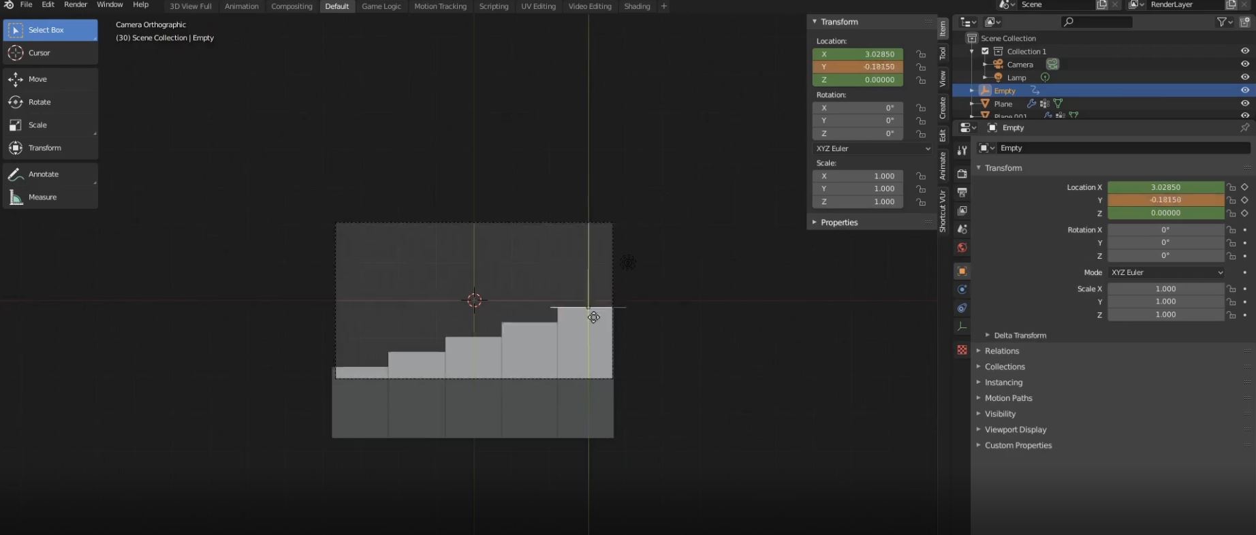1256x535 pixels.
Task: Hide the Plane object in outliner
Action: point(1244,103)
